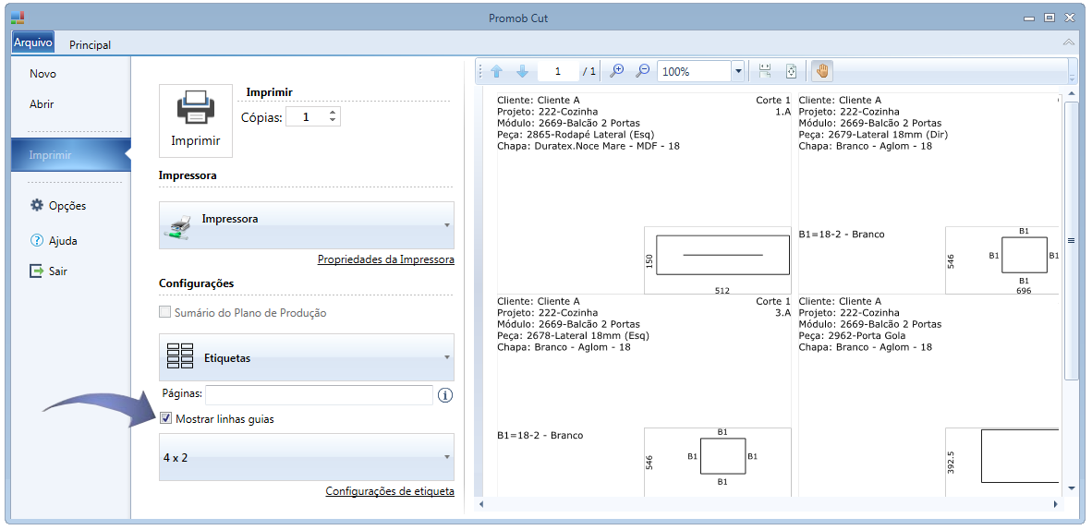Click the Lateral 18mm (Esq) label diagram
Viewport: 1092px width, 530px height.
click(x=718, y=462)
